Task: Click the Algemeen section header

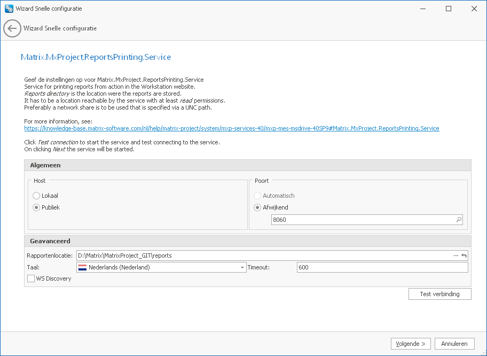Action: 248,165
